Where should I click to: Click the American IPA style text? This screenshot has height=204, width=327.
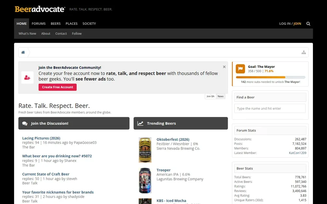coord(167,174)
